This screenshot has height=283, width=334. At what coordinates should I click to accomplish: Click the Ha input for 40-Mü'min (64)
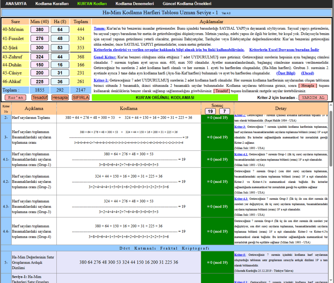(x=60, y=30)
